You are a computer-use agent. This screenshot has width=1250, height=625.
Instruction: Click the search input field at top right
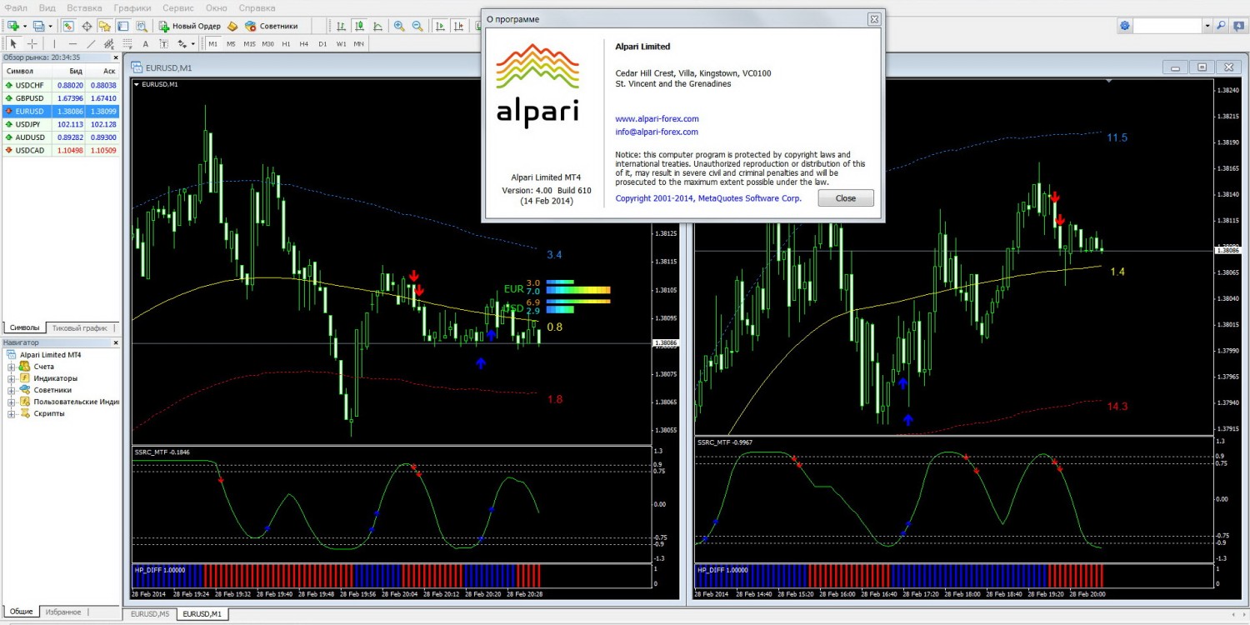[x=1167, y=26]
